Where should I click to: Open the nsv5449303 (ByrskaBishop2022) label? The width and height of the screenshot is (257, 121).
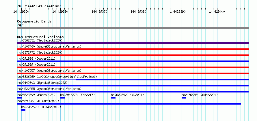(x=42, y=83)
